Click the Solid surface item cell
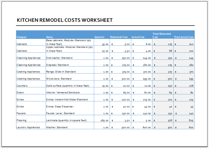Screen dimensions: 209x148 [x=70, y=84]
